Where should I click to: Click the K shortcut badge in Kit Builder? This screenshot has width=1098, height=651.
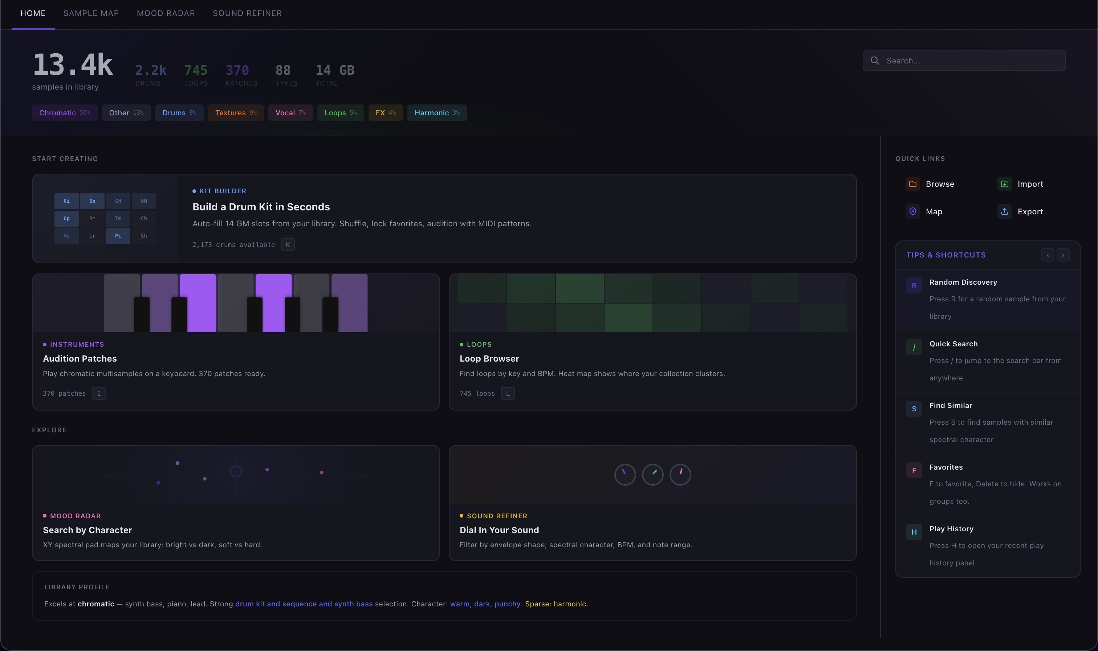tap(288, 244)
